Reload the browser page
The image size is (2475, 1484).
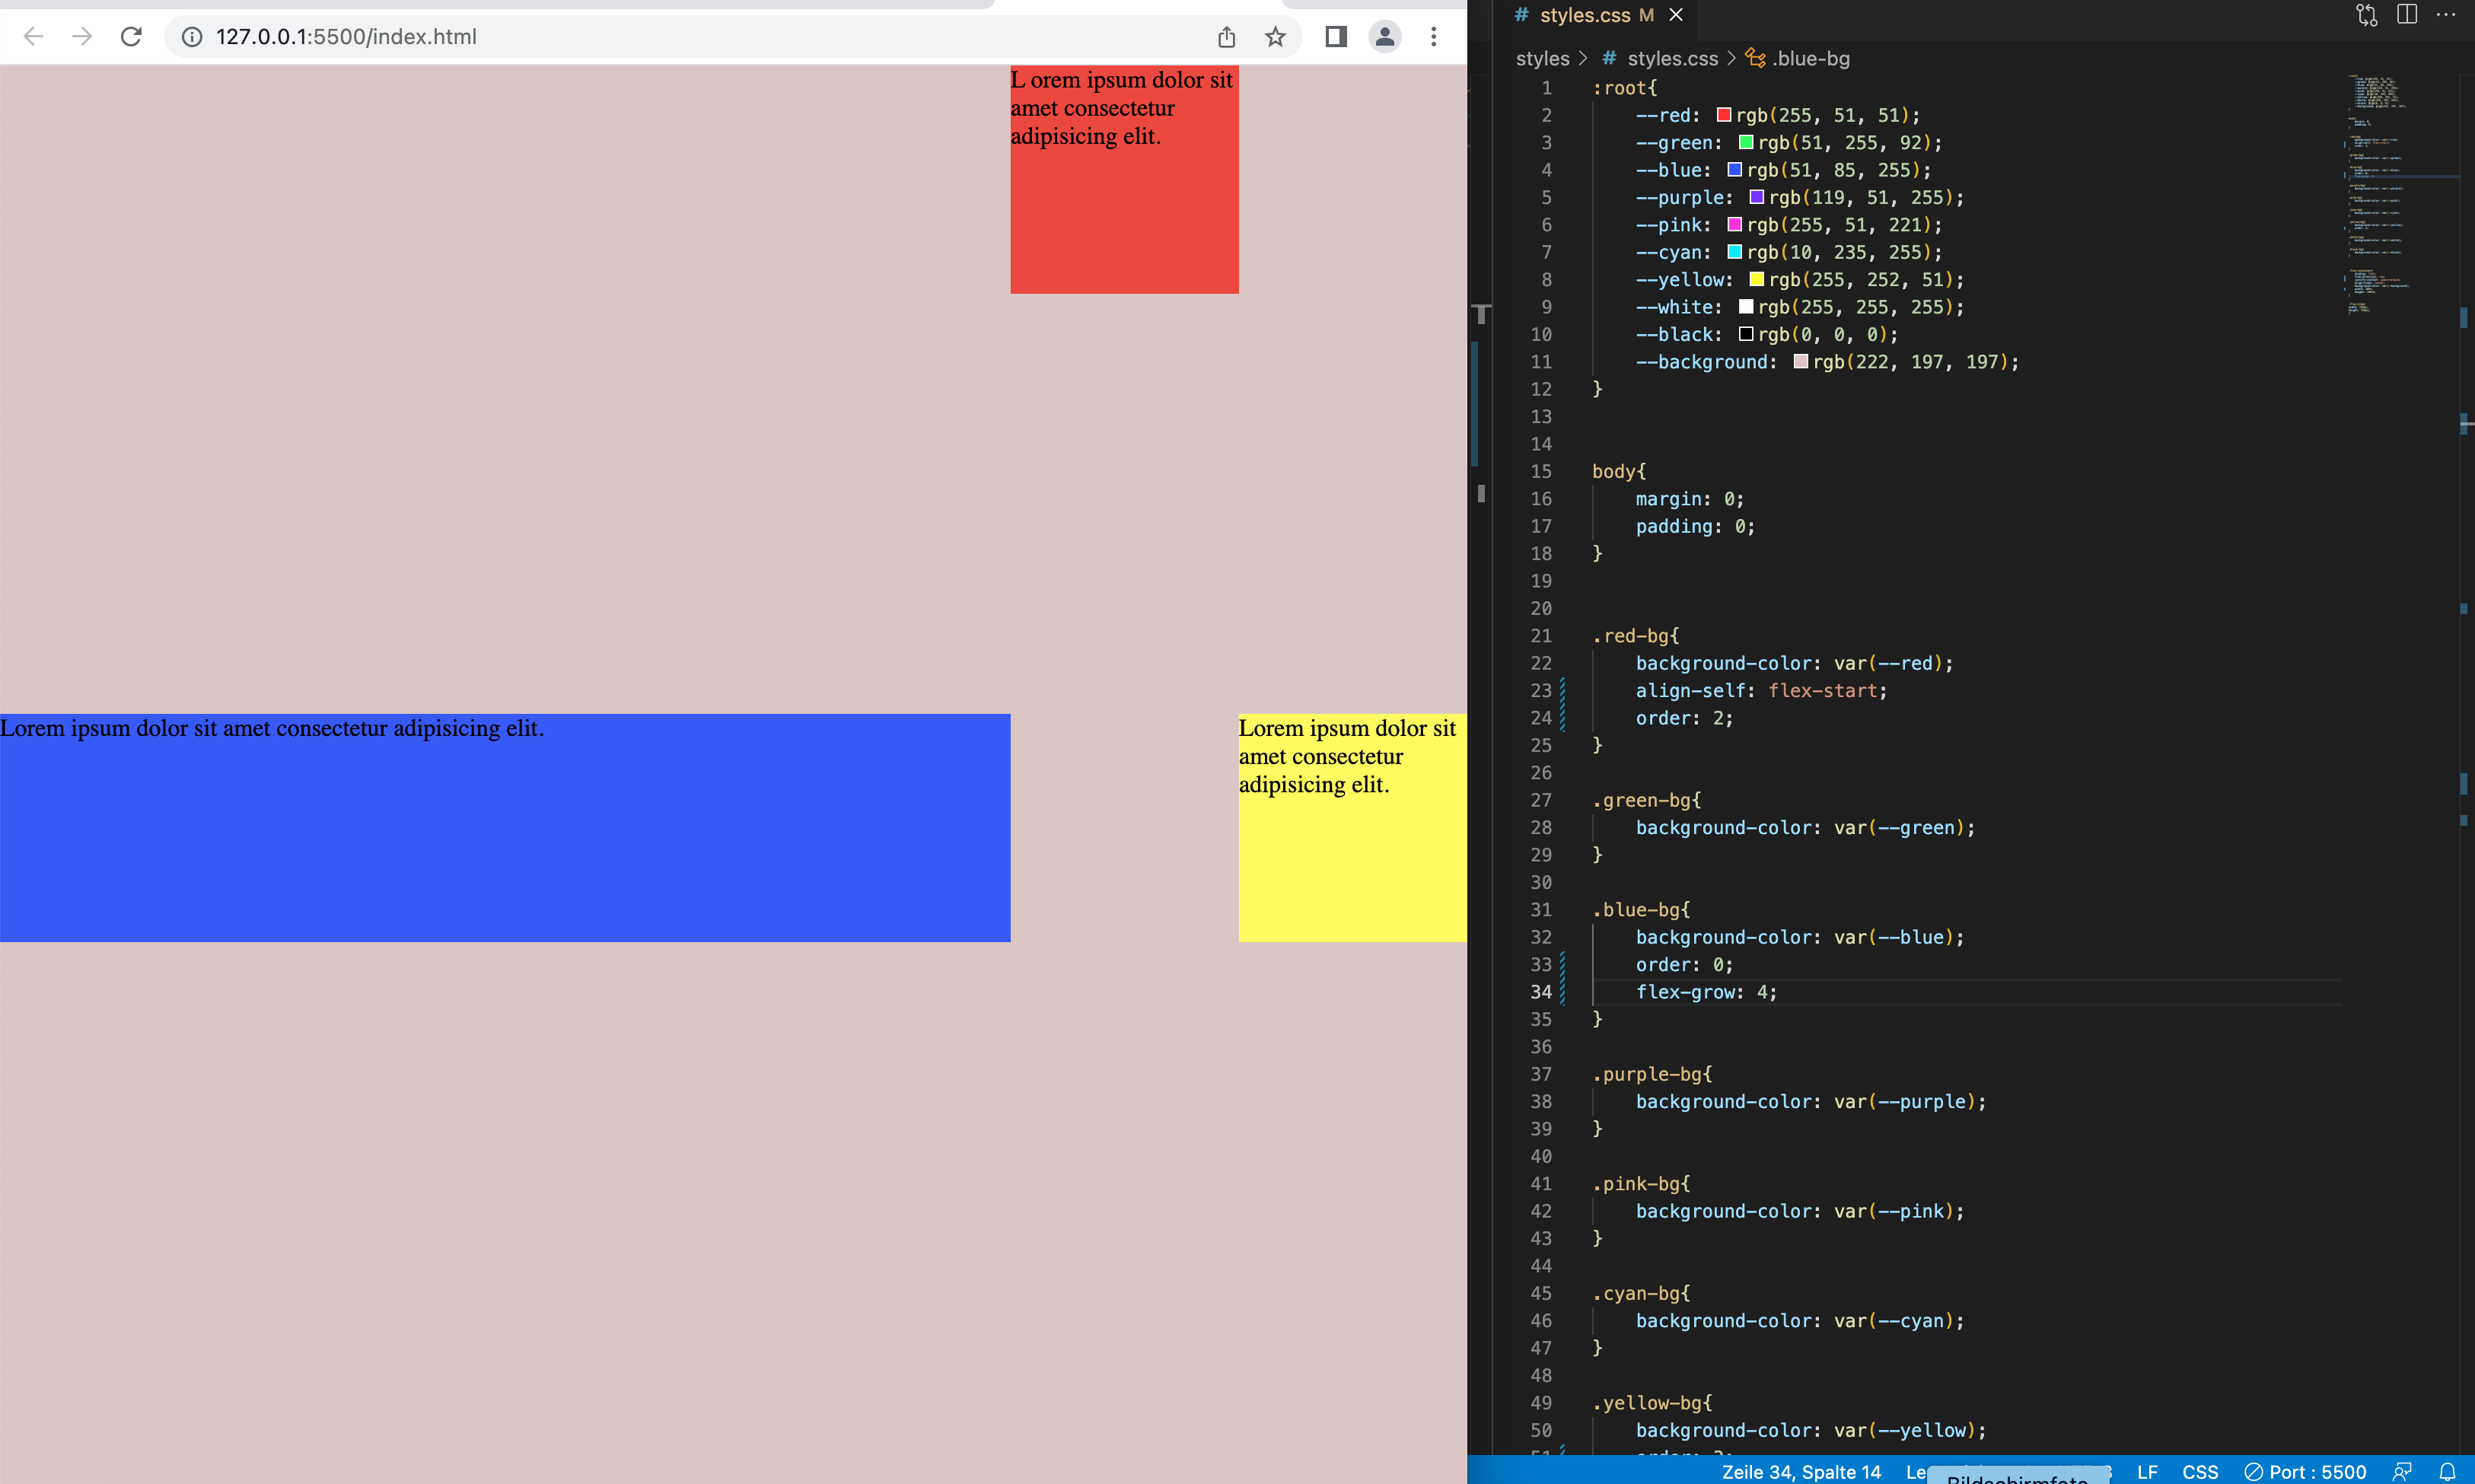click(131, 37)
